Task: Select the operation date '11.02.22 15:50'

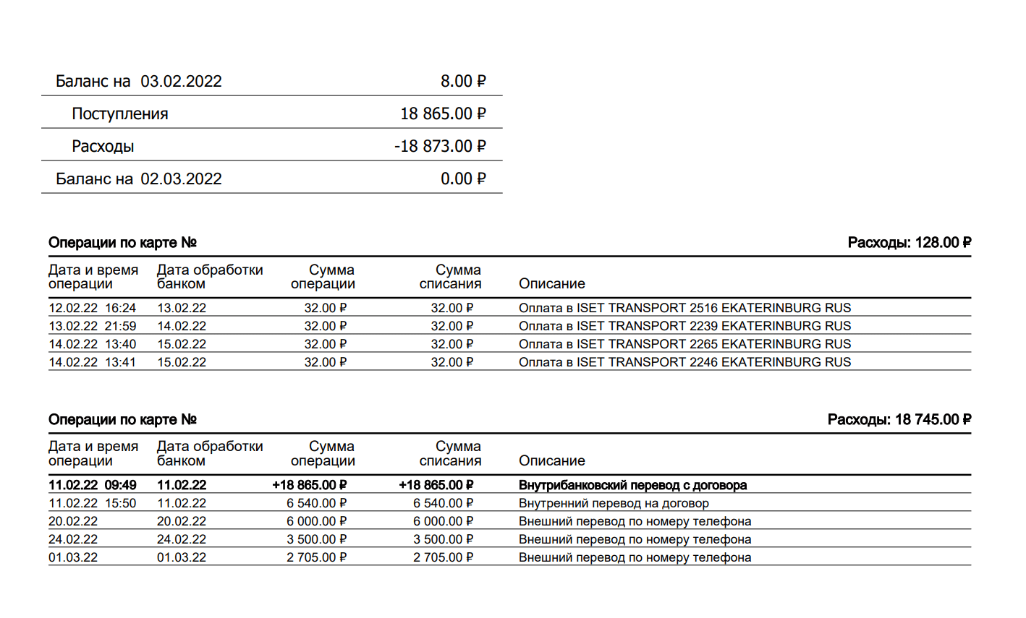Action: click(x=92, y=503)
